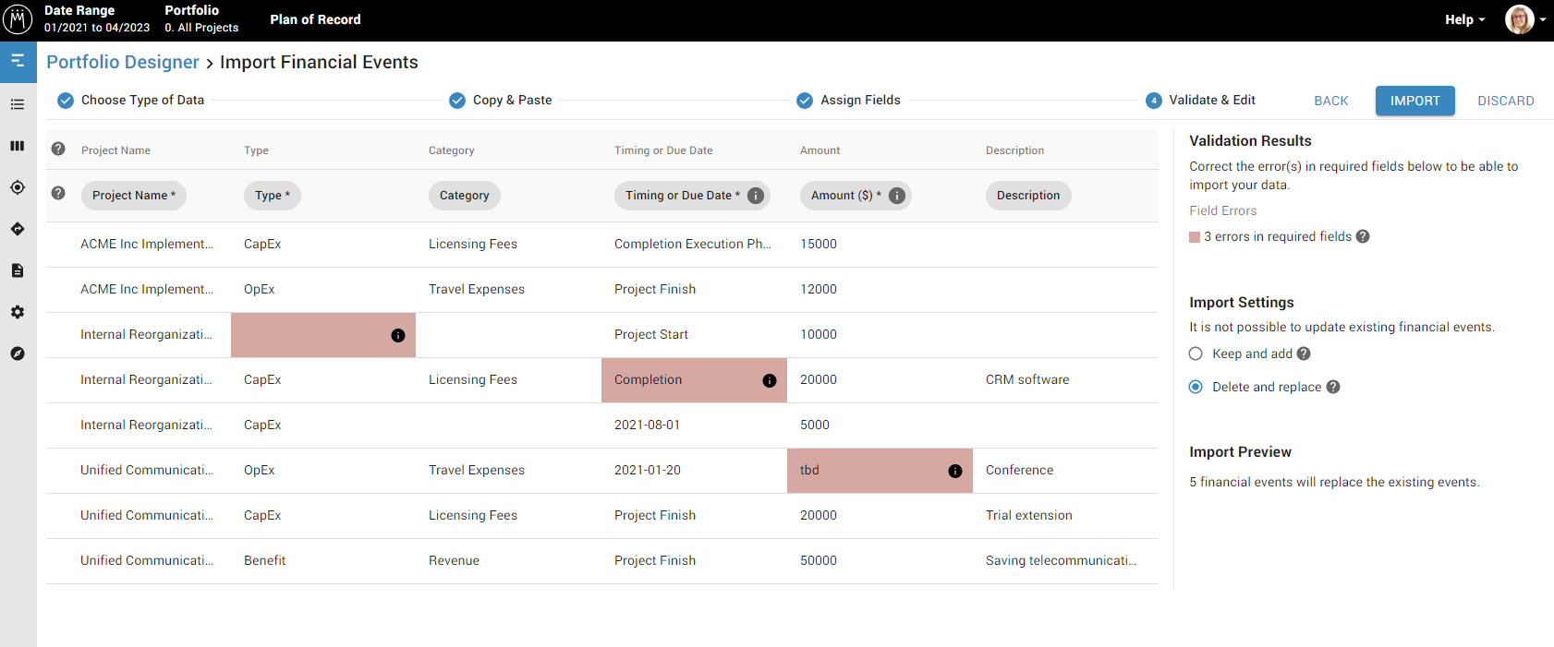Click the Project Name * field chip
Screen dimensions: 1554x647
click(x=134, y=196)
